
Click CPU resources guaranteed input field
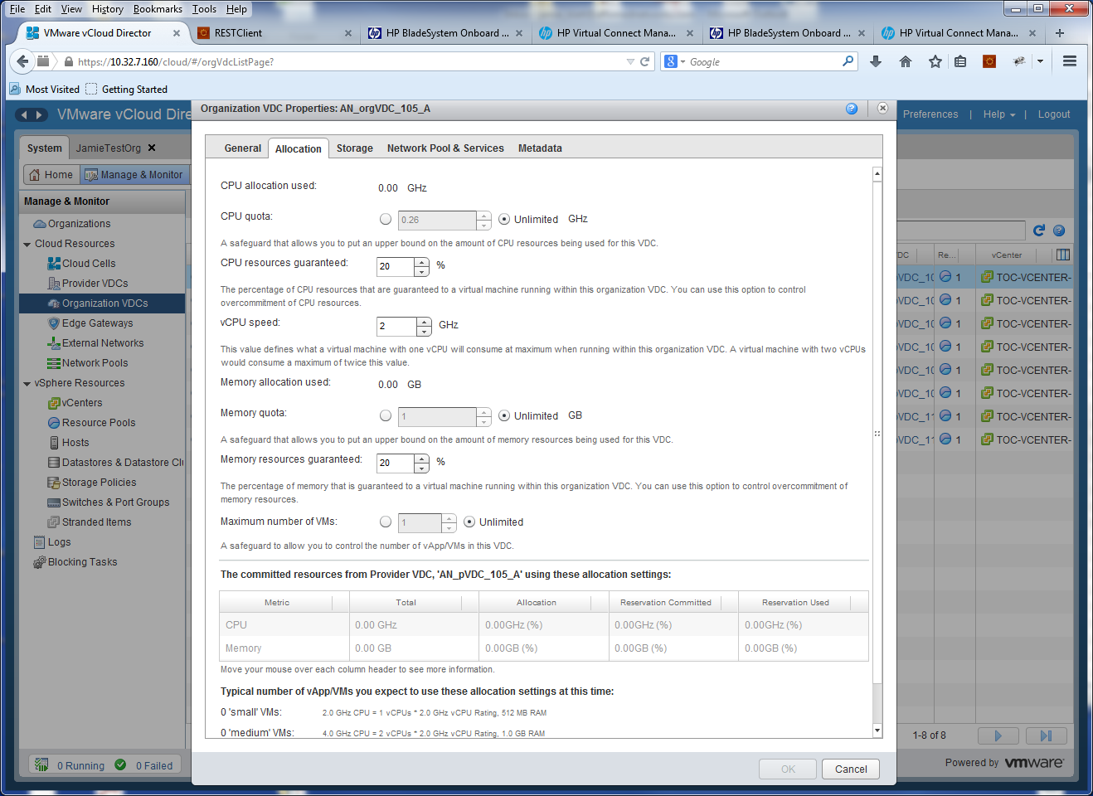[396, 267]
